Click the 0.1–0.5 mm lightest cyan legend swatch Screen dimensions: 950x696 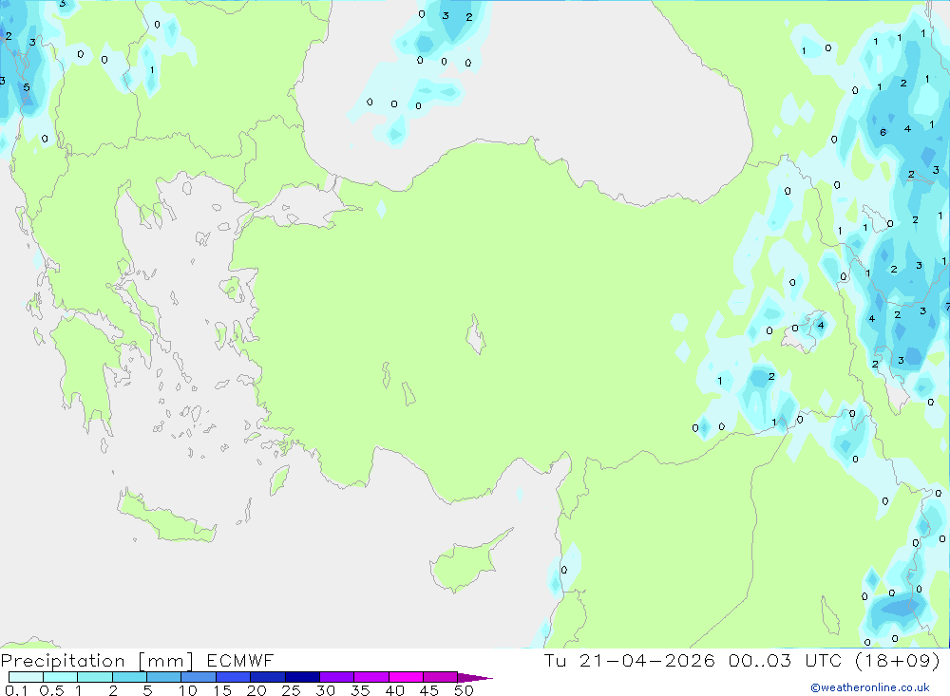click(26, 677)
